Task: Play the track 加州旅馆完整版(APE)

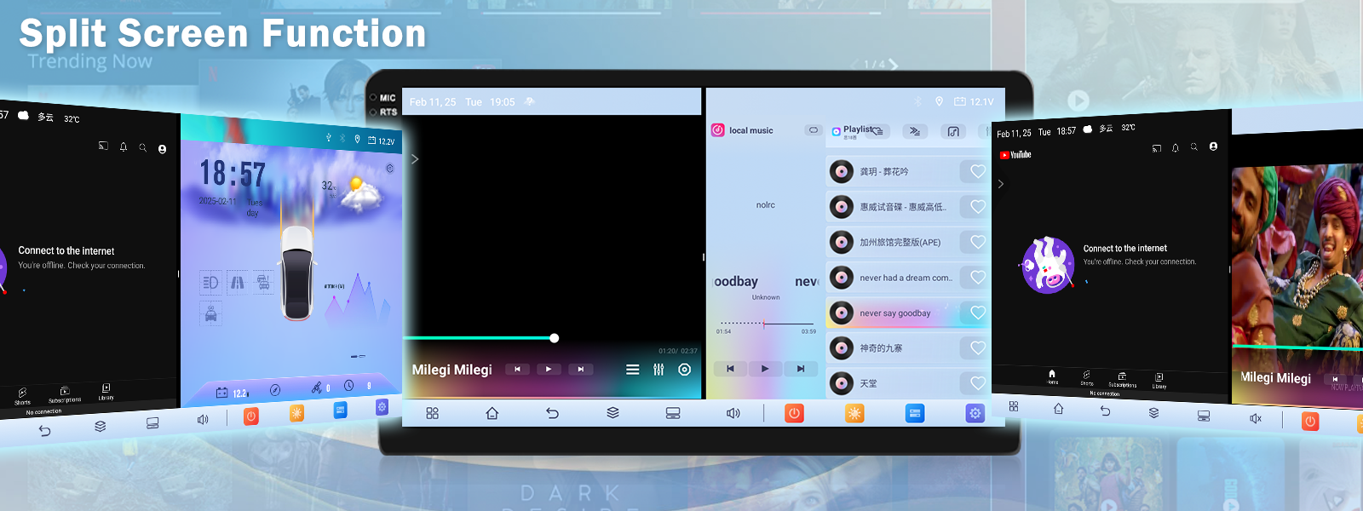Action: 900,243
